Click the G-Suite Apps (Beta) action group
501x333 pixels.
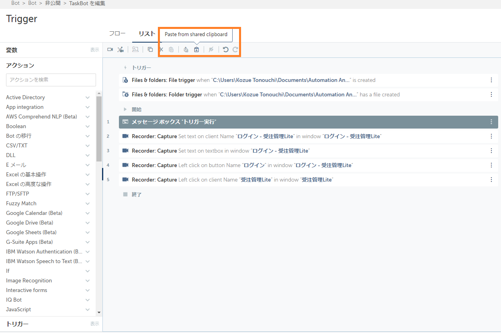48,242
